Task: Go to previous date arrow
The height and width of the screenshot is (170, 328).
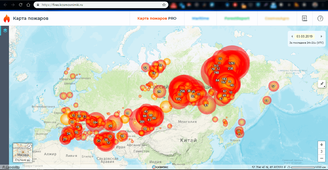Action: pos(292,36)
